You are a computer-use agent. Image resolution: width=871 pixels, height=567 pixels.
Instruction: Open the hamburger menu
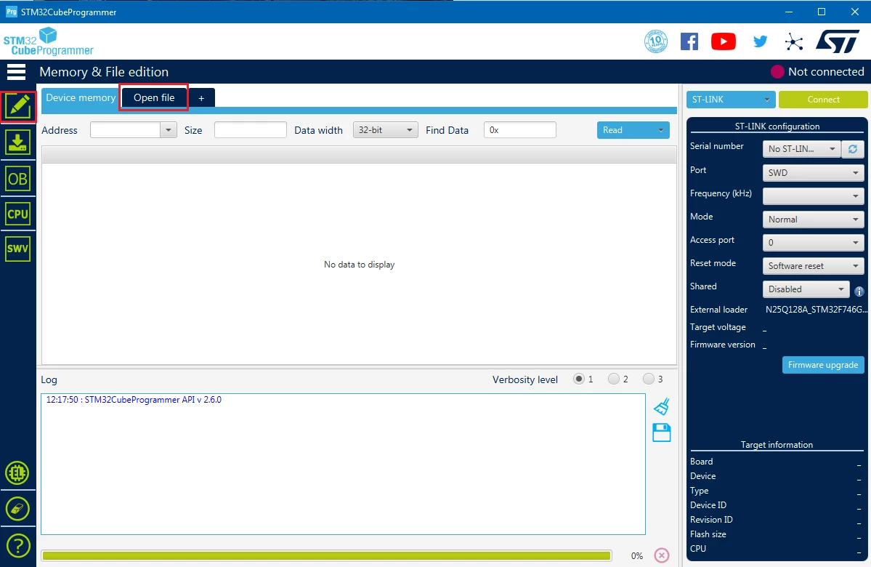[16, 72]
